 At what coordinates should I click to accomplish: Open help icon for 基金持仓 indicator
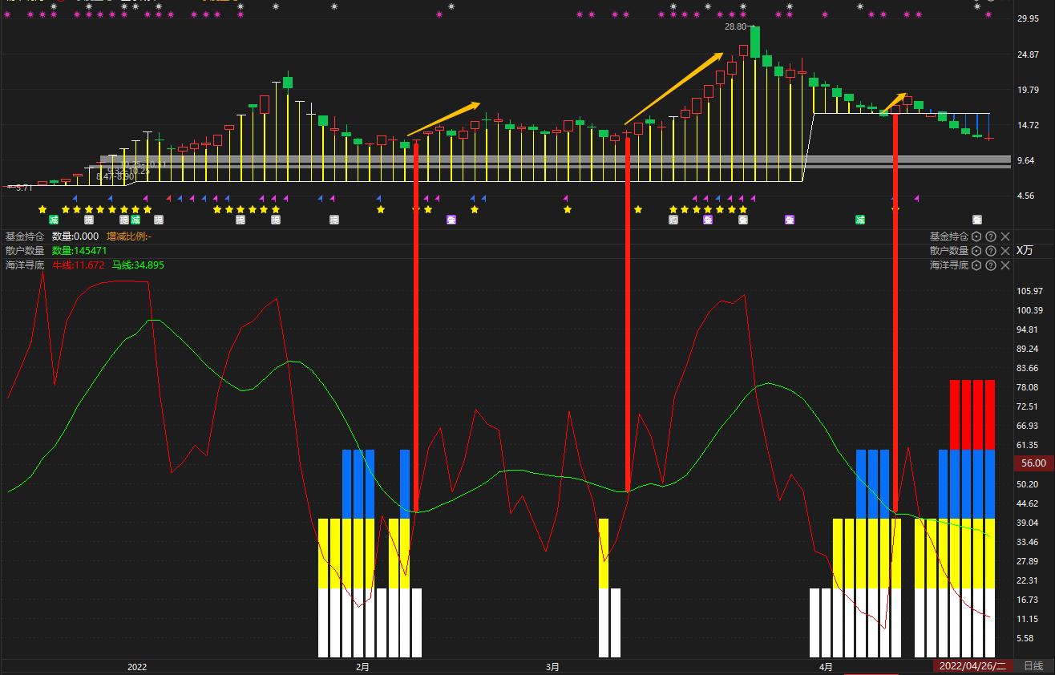pyautogui.click(x=991, y=236)
